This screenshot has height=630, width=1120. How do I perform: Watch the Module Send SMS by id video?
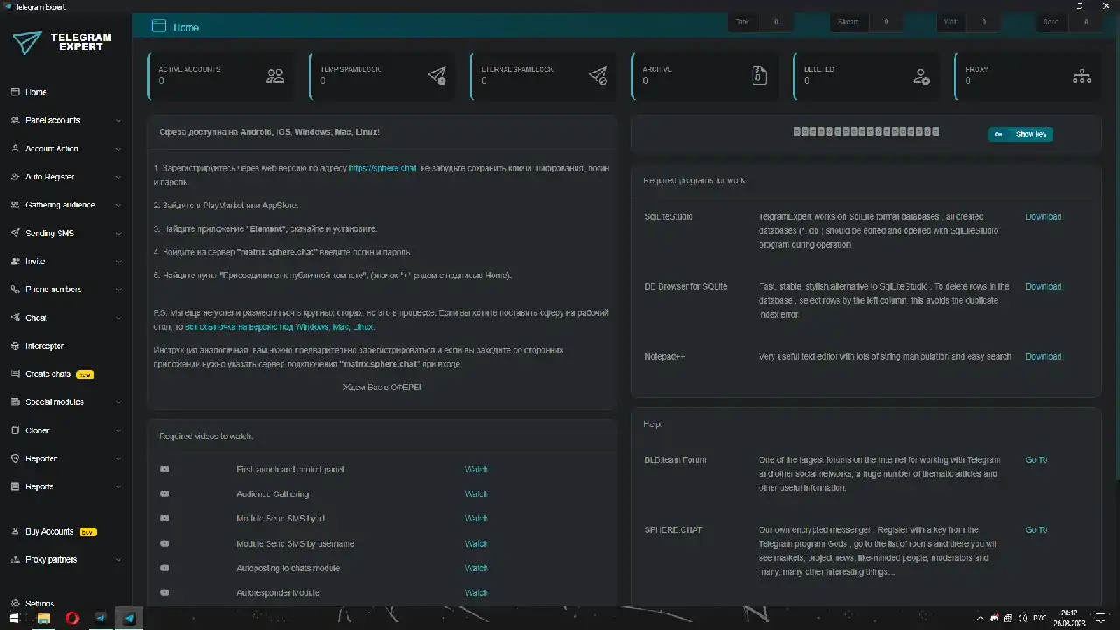pyautogui.click(x=476, y=518)
